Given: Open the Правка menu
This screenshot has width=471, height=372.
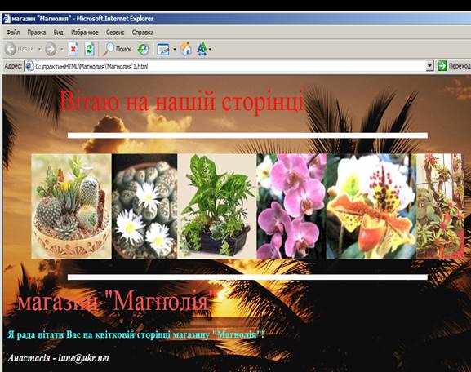Looking at the screenshot, I should (x=37, y=33).
